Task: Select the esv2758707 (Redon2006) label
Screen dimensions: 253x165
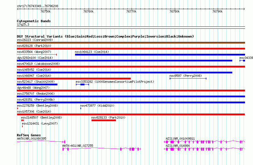Action: coord(36,94)
